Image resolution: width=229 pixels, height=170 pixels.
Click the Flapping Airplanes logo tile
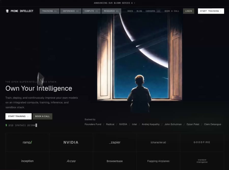click(158, 161)
